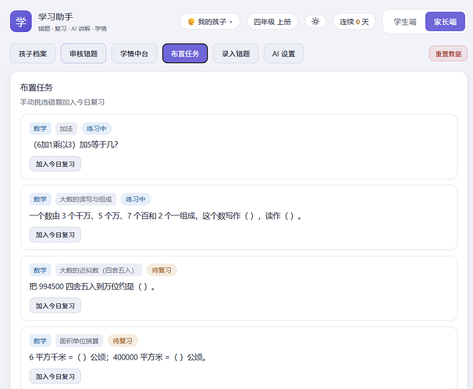
Task: Click the 面积单位换算 topic tag
Action: tap(79, 341)
